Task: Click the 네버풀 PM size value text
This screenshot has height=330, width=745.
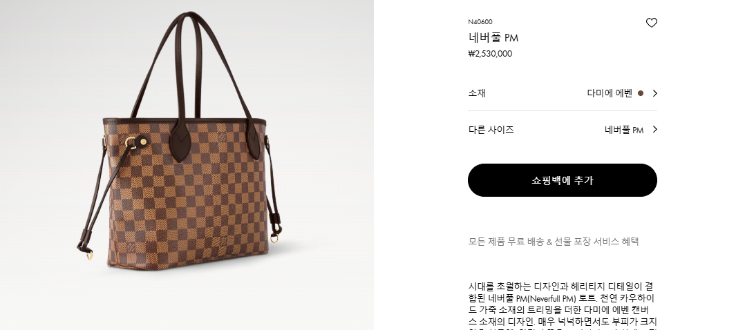Action: 624,130
